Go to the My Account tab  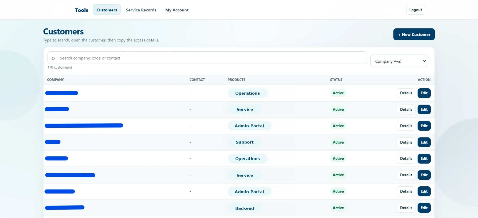pyautogui.click(x=177, y=10)
